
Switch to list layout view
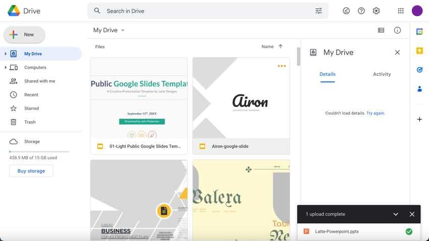(x=381, y=30)
